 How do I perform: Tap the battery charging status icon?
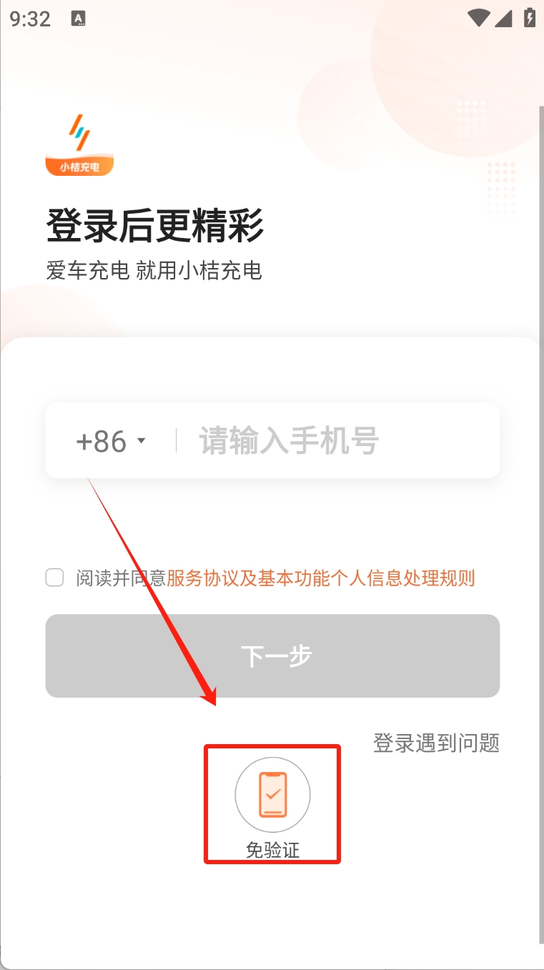(x=529, y=18)
